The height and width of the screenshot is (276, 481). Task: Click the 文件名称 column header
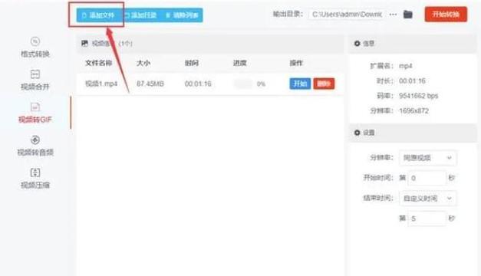tap(98, 63)
